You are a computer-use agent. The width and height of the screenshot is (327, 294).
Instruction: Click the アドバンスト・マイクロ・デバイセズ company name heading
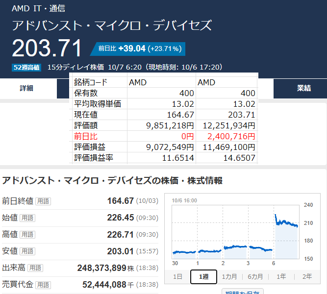click(112, 25)
